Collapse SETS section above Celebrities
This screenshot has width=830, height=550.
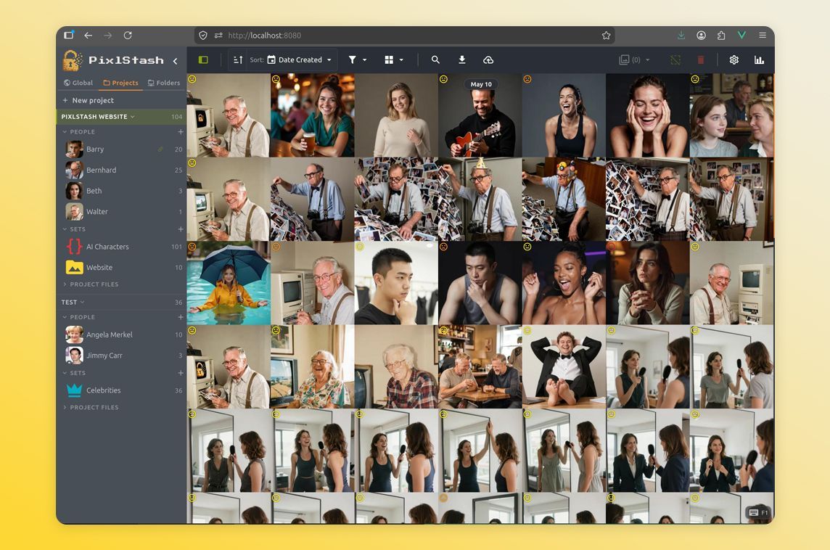[x=73, y=373]
